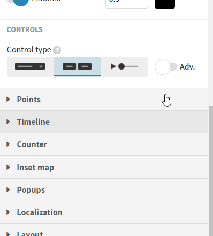Expand the Counter section
Screen dimensions: 213x236
pos(104,144)
